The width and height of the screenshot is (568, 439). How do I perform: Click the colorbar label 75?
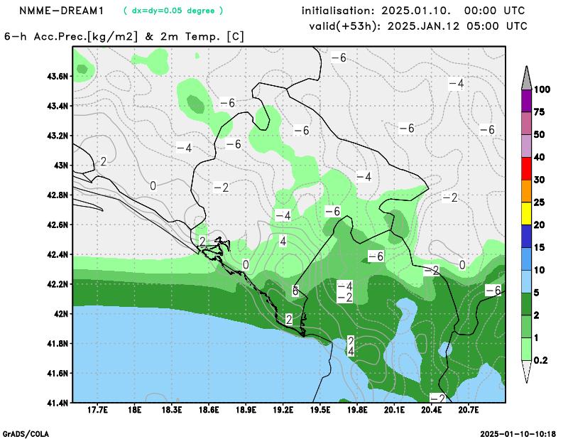click(x=540, y=112)
